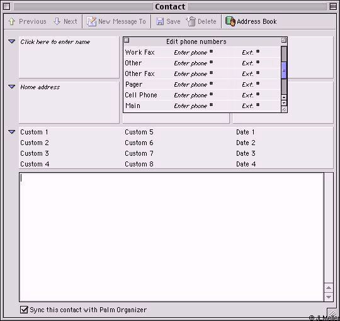Click the Date 2 field label
Screen dimensions: 340x321
(246, 143)
